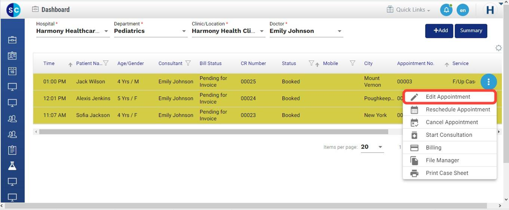509x210 pixels.
Task: Filter by Mobile funnel icon
Action: click(x=353, y=63)
